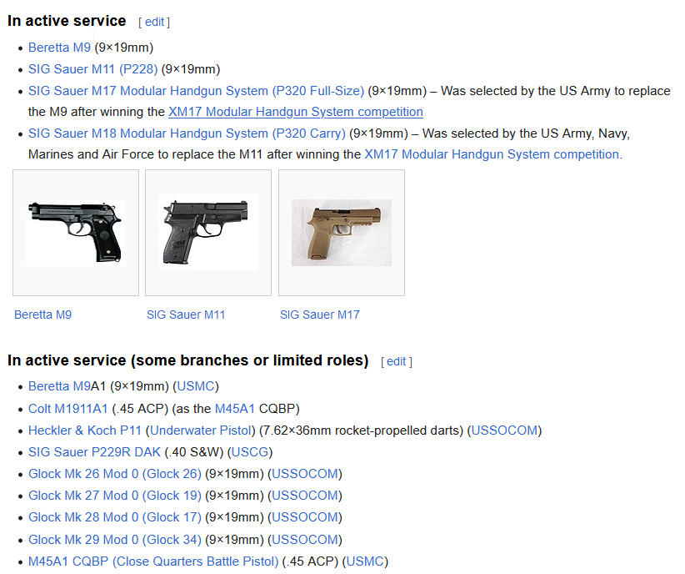Image resolution: width=685 pixels, height=574 pixels.
Task: Open the USCG link
Action: 250,452
